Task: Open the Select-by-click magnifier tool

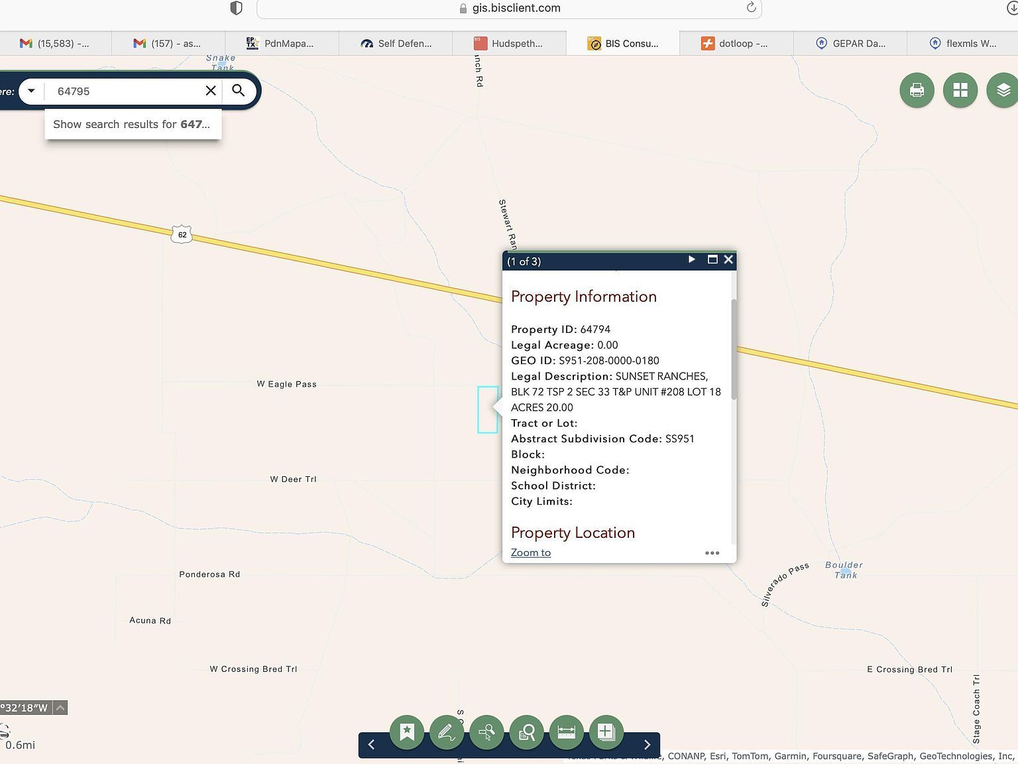Action: (x=486, y=732)
